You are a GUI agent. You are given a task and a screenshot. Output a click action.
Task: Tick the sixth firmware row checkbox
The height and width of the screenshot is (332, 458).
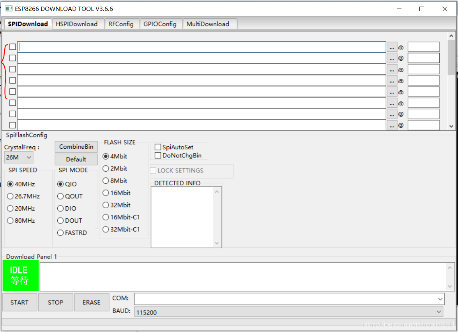click(x=12, y=103)
